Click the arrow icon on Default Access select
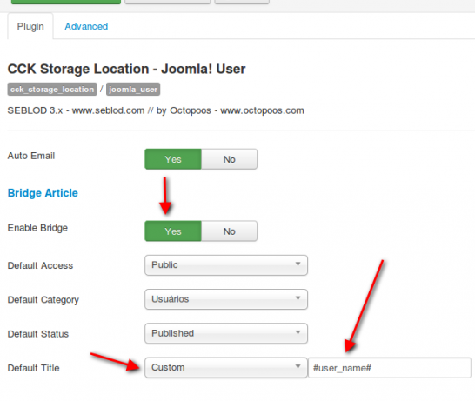 tap(298, 264)
